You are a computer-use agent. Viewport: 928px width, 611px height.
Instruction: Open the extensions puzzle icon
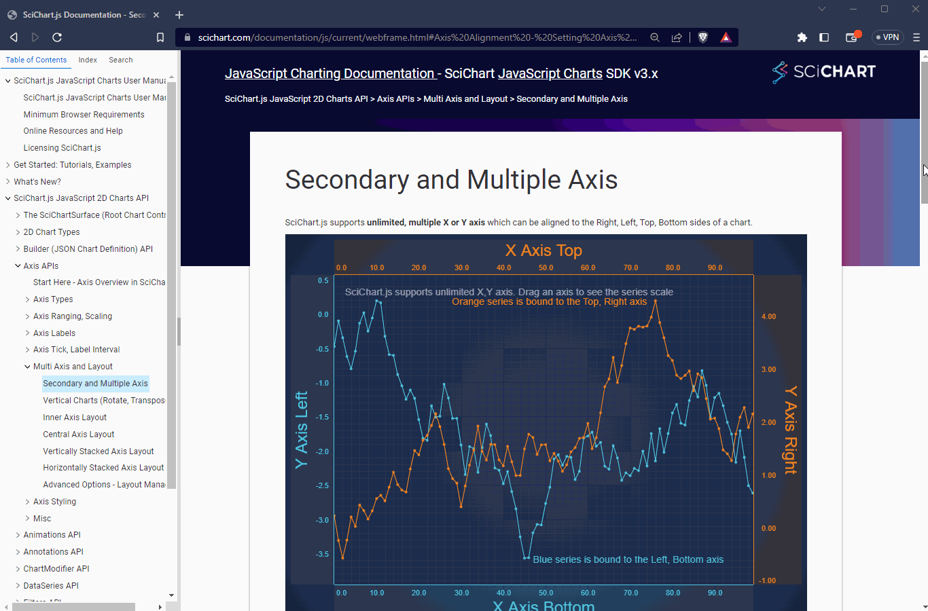(x=802, y=37)
